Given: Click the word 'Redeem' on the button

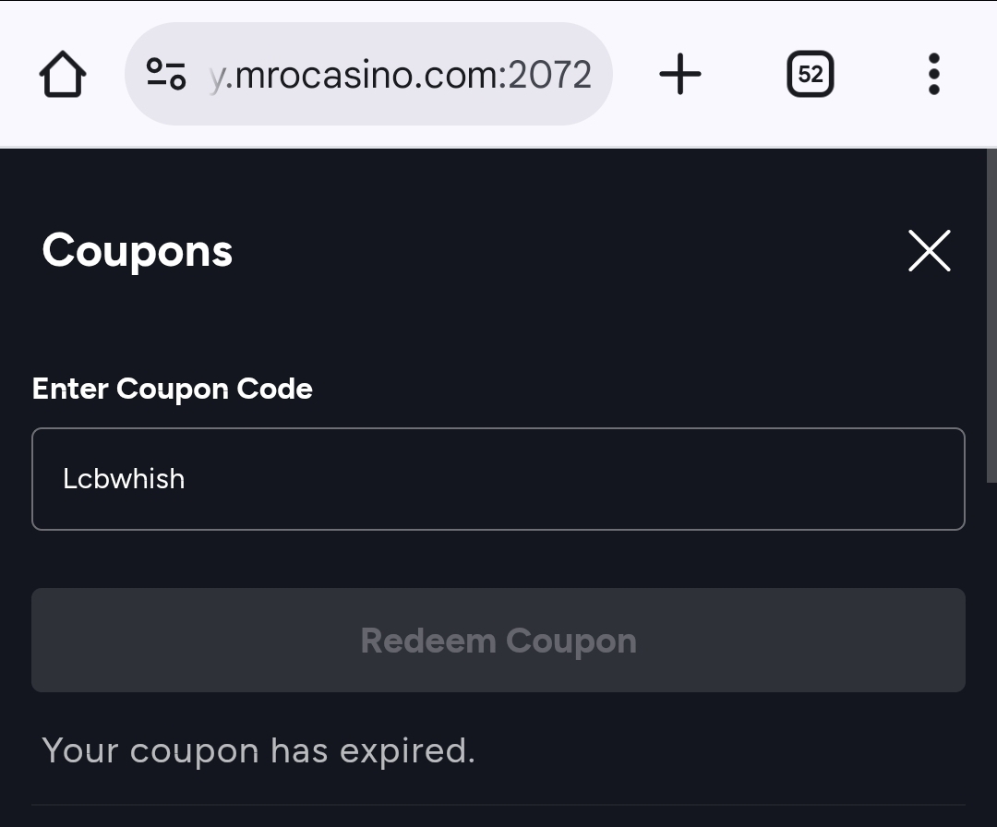Looking at the screenshot, I should (x=427, y=641).
